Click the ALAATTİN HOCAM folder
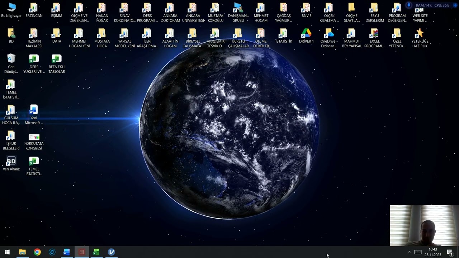459x258 pixels. 170,38
